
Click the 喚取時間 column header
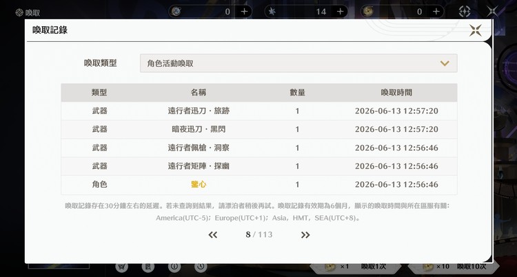pyautogui.click(x=396, y=92)
